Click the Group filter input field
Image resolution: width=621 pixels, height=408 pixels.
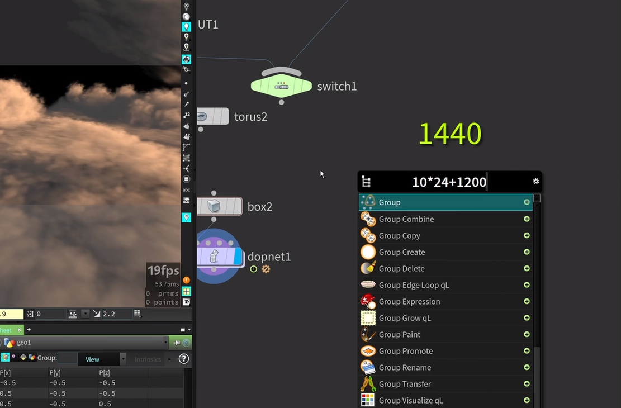(67, 359)
